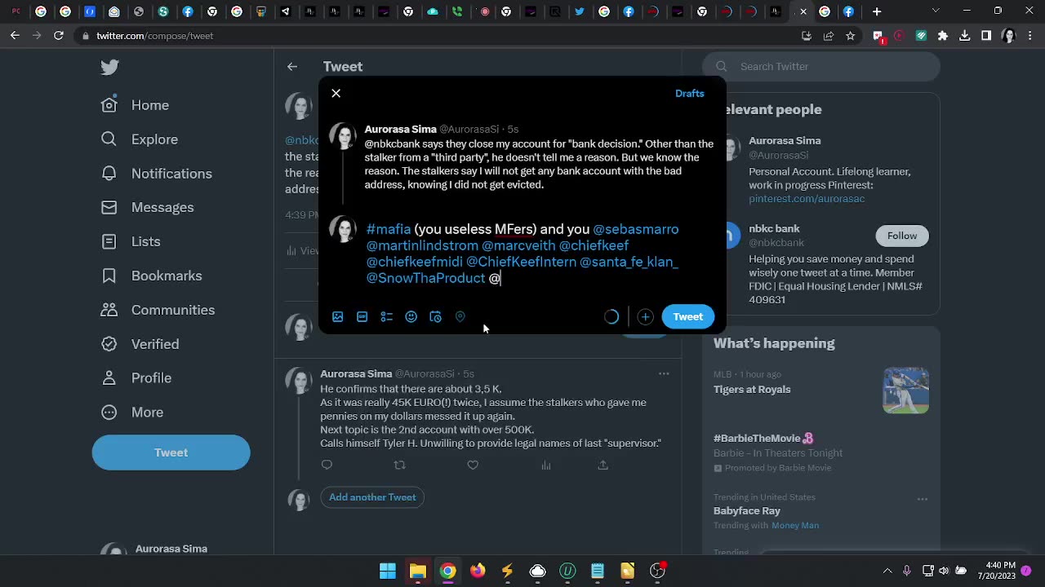Open Drafts in the compose dialog
The image size is (1045, 587).
[689, 93]
